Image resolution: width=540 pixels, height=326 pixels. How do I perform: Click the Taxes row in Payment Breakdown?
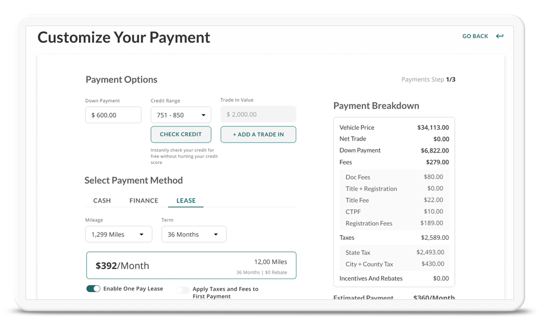(394, 238)
